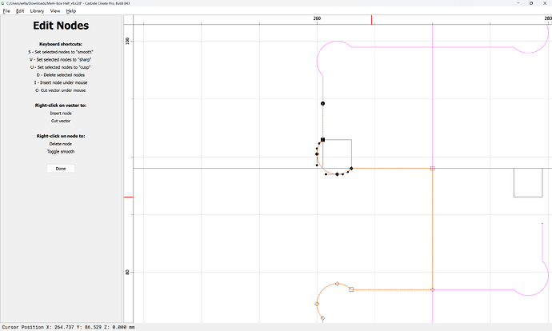This screenshot has width=552, height=331.
Task: Select the hollow square node on the vertical magenta line
Action: coord(433,169)
